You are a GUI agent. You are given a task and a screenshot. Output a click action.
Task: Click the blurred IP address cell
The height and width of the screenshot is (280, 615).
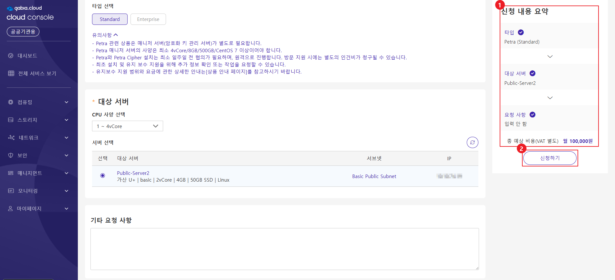449,176
